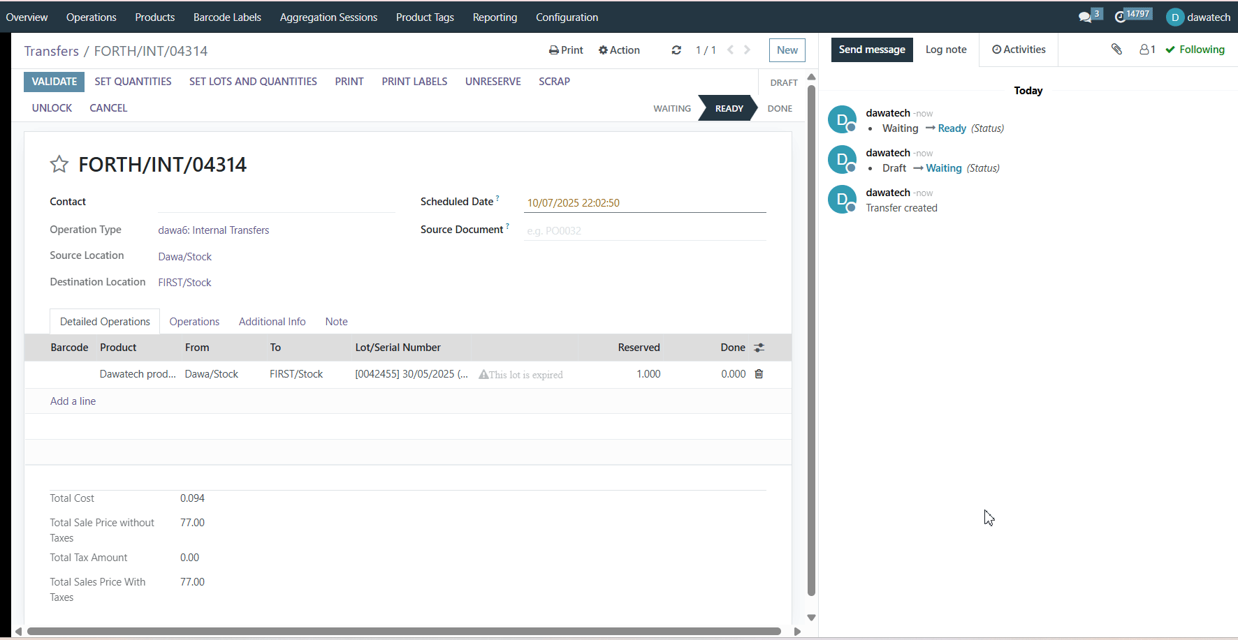Open Activities in chatter

click(x=1019, y=50)
